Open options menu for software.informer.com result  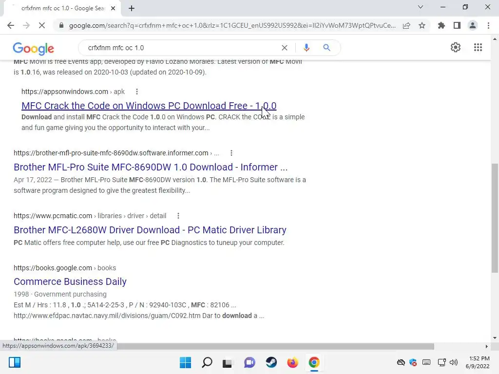[231, 153]
